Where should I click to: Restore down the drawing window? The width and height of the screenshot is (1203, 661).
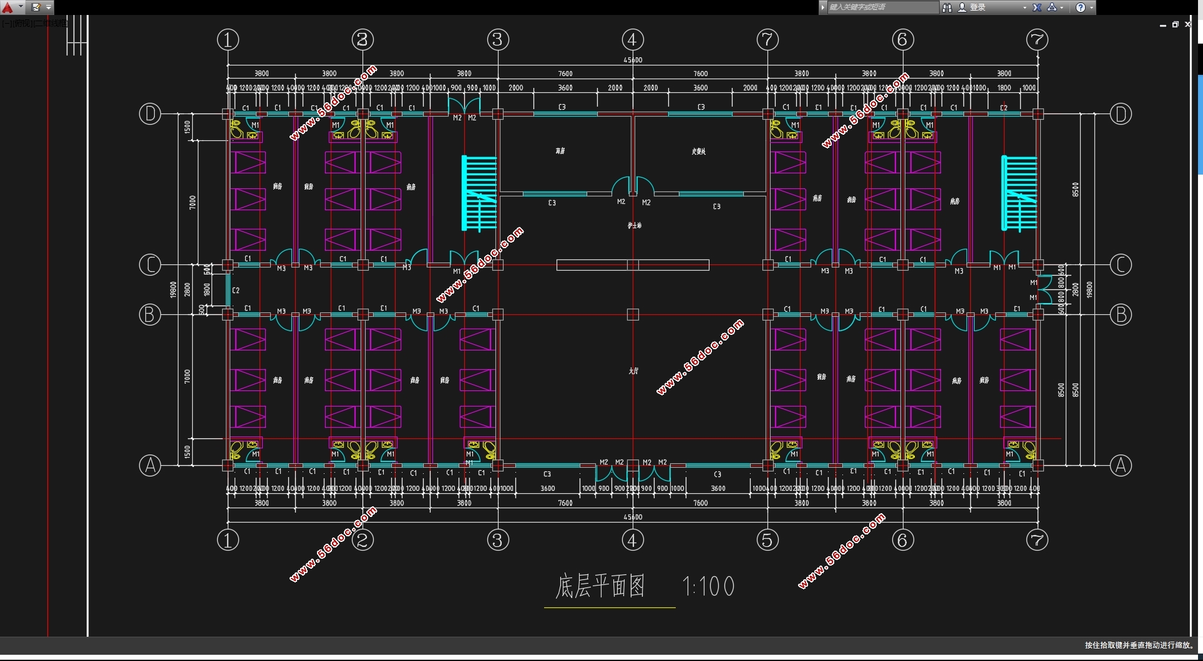(x=1176, y=25)
